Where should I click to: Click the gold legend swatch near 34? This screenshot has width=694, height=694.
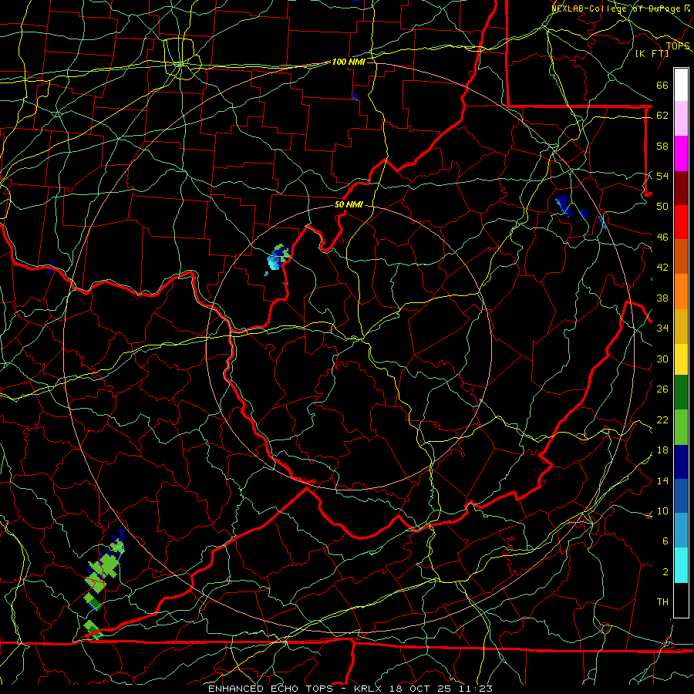coord(681,326)
